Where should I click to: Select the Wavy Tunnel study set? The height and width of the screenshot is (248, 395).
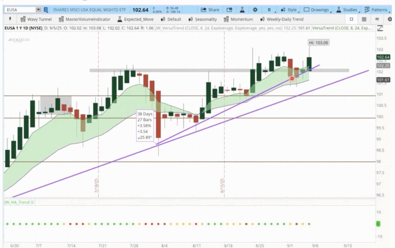click(36, 19)
